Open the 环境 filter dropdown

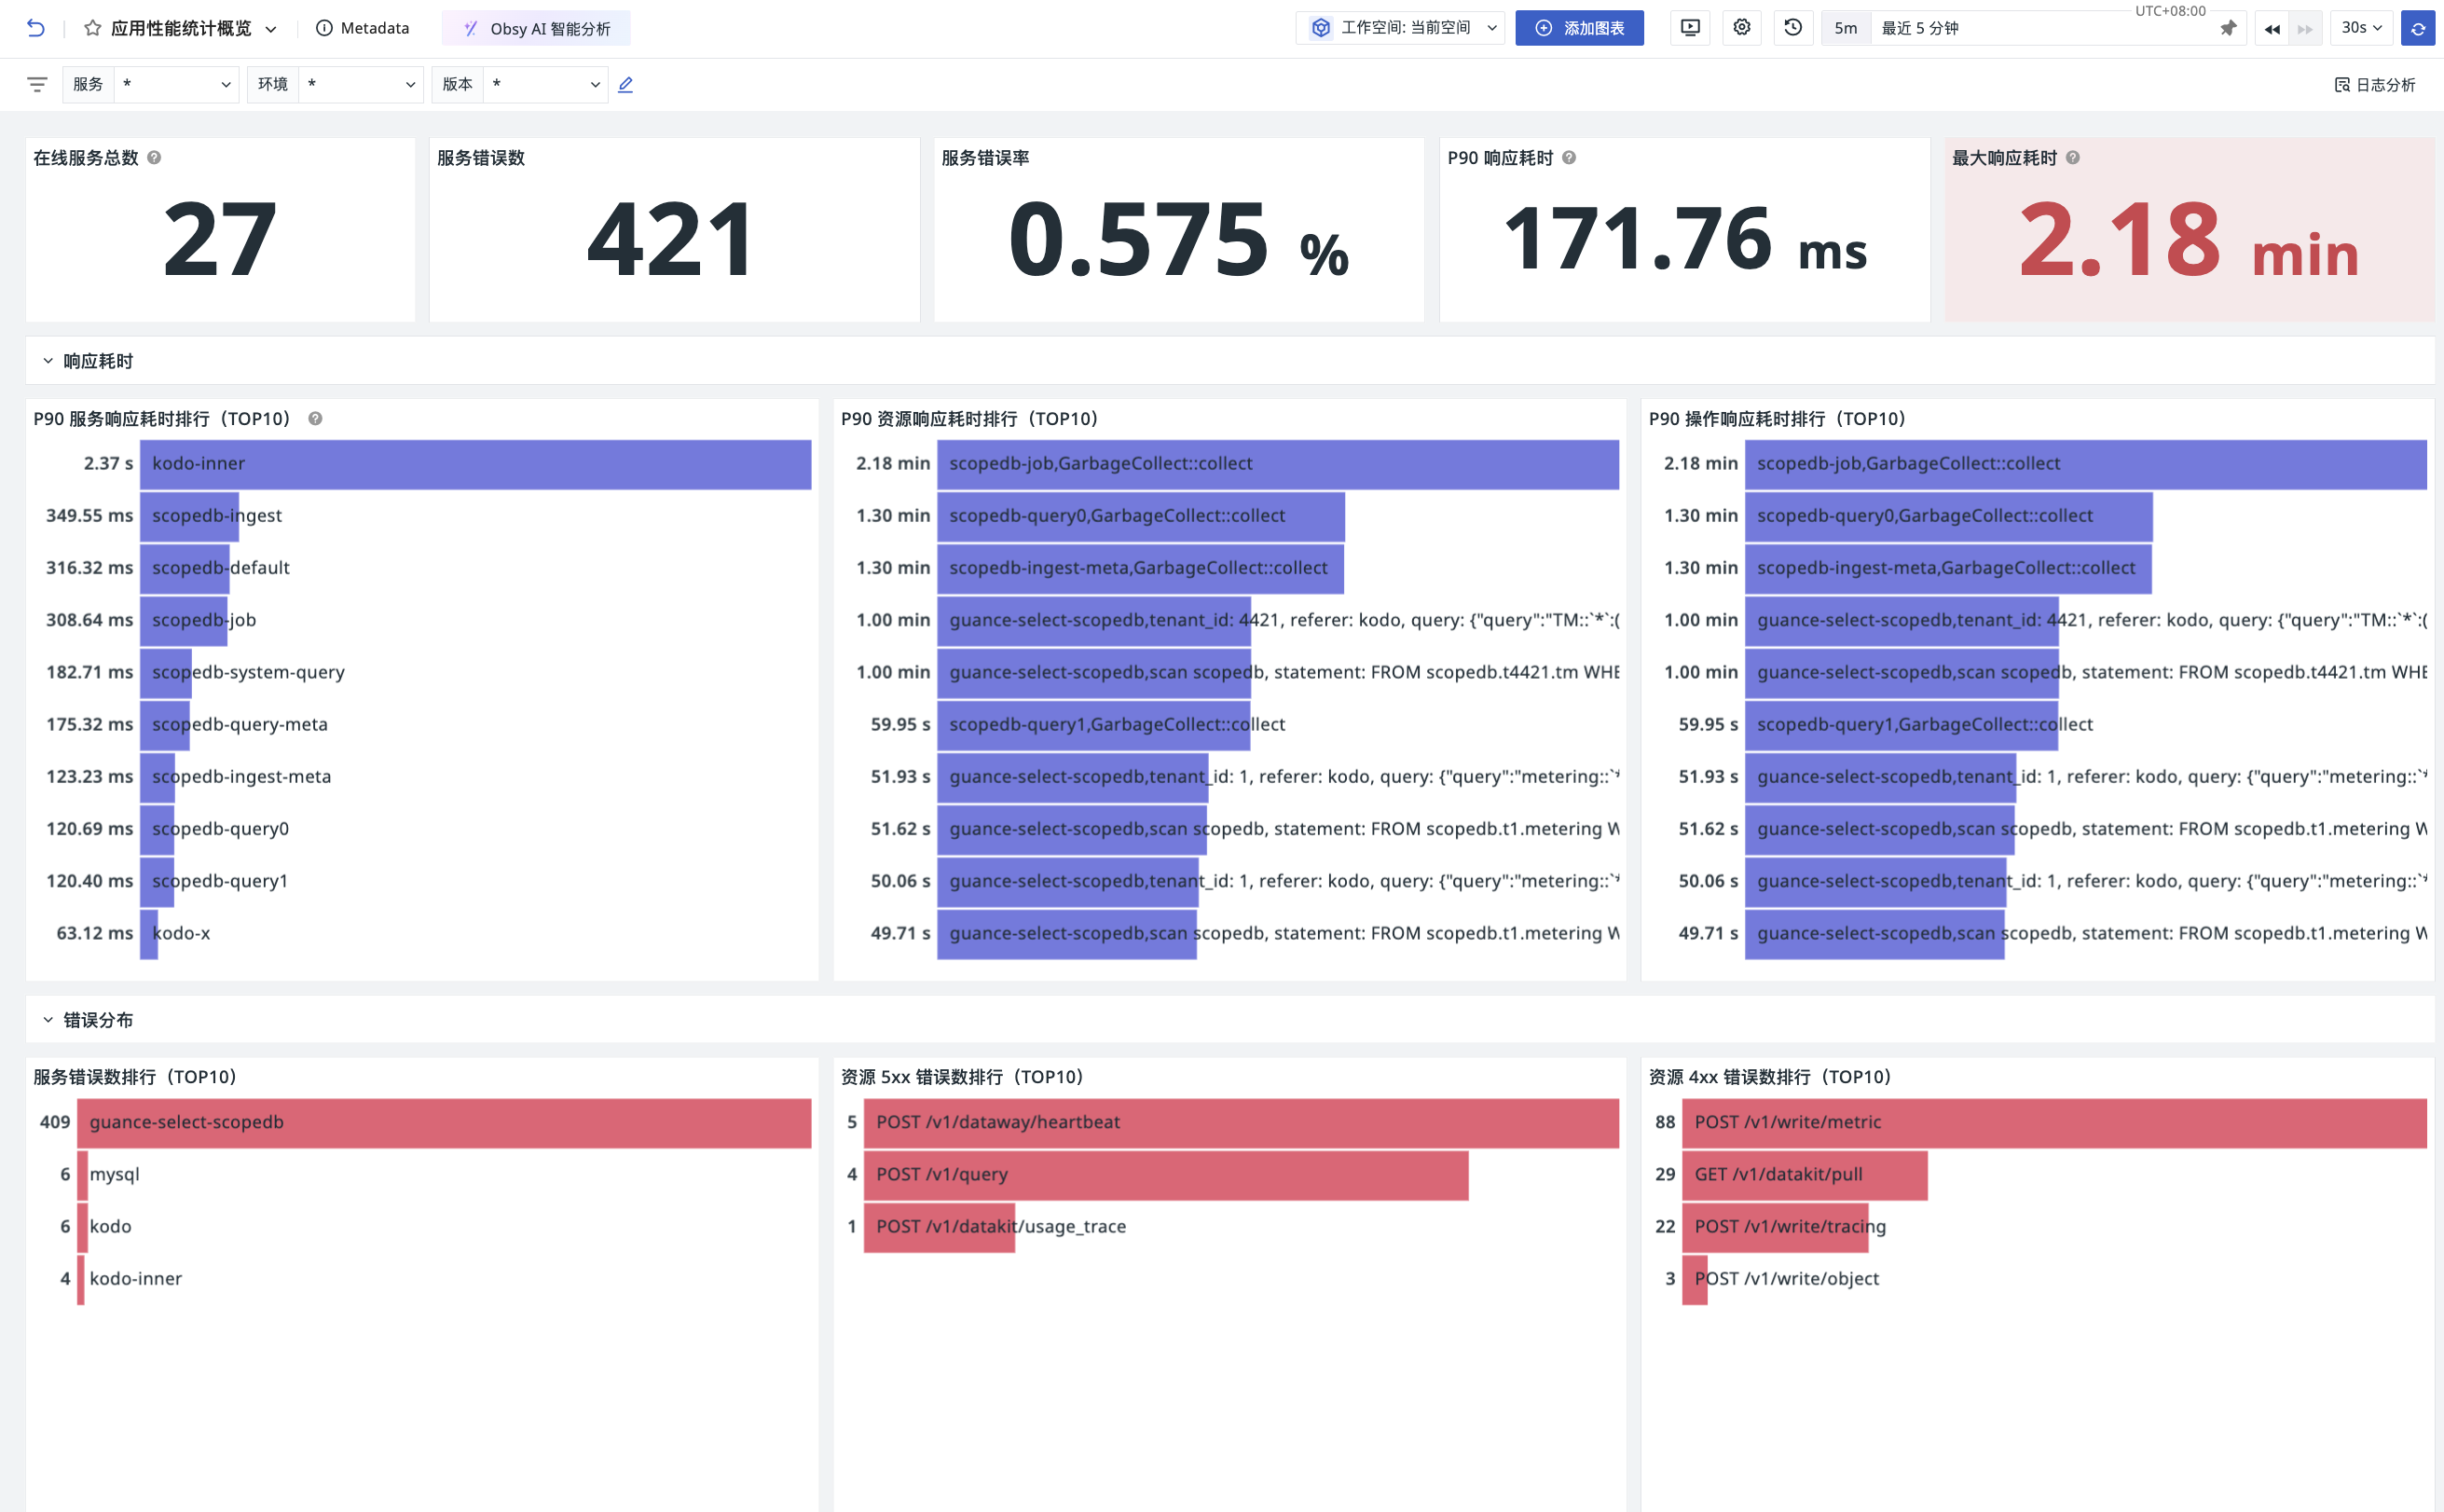[x=361, y=85]
